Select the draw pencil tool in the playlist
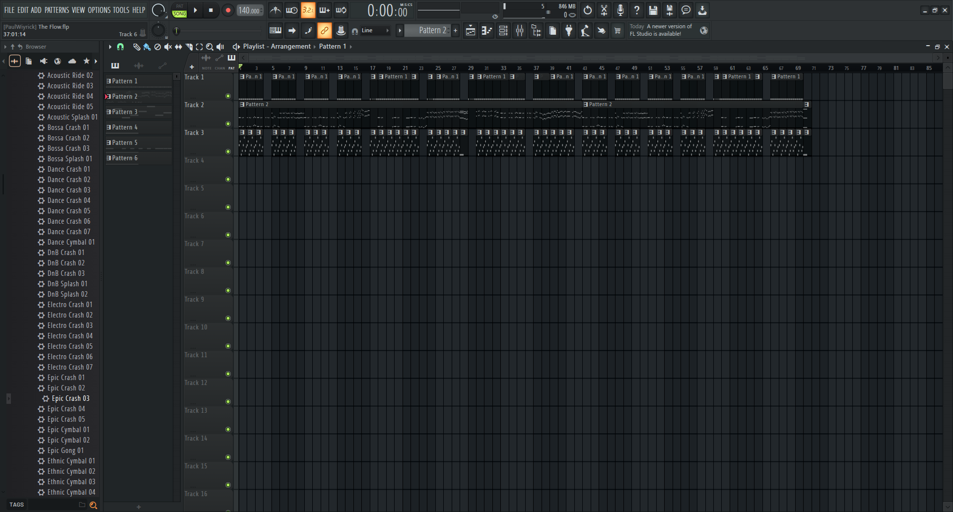The width and height of the screenshot is (953, 512). [136, 47]
